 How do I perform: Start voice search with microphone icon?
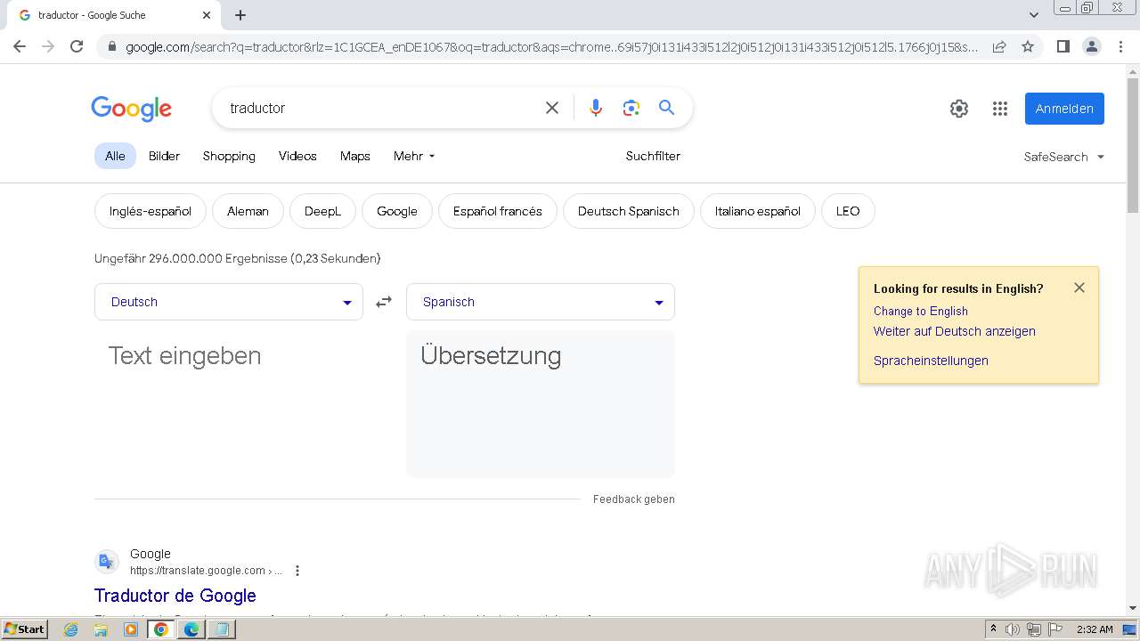[596, 108]
